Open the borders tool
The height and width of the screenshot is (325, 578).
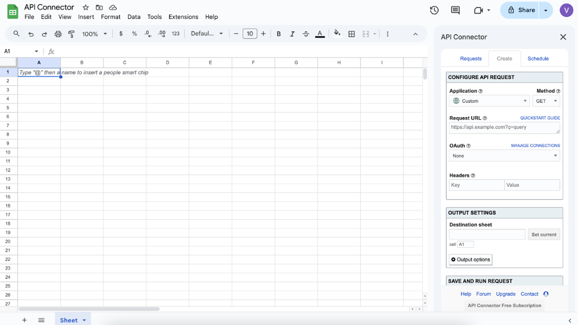pos(351,34)
